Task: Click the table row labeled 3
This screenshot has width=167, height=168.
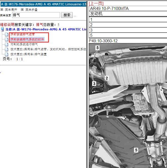Action: tap(128, 30)
